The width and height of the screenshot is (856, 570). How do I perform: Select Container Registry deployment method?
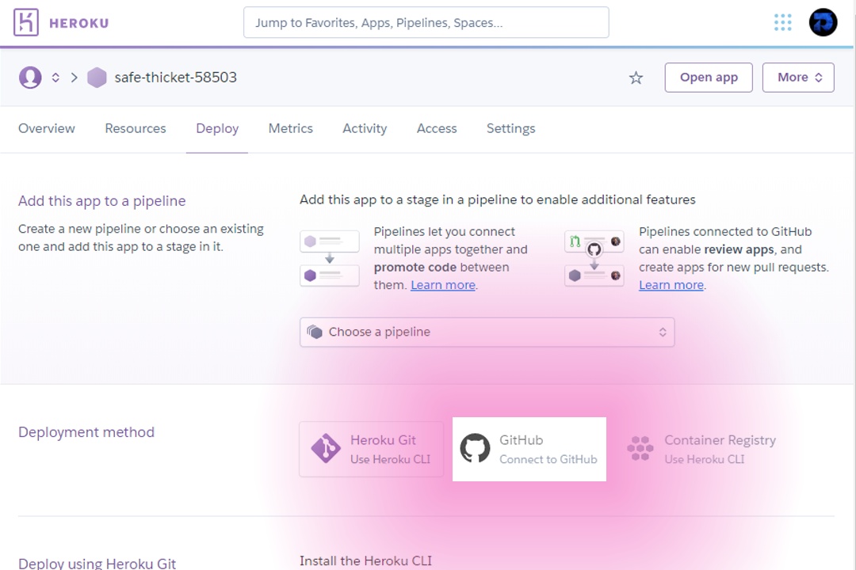pyautogui.click(x=702, y=450)
